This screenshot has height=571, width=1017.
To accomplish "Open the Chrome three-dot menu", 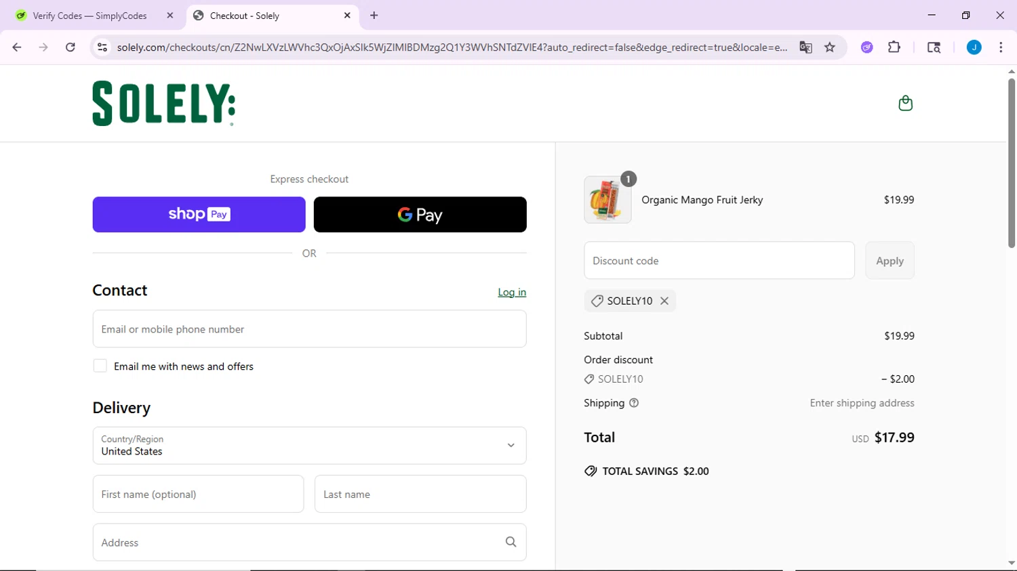I will pos(1001,47).
